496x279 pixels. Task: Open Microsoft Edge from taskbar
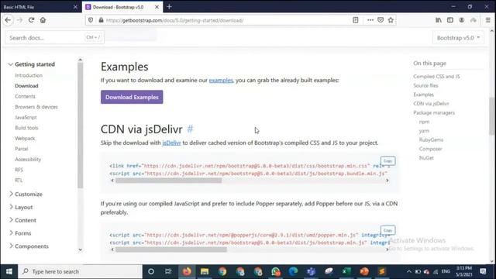click(293, 271)
